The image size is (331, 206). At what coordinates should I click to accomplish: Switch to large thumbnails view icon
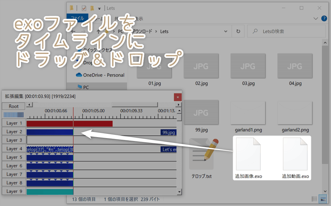pyautogui.click(x=322, y=199)
